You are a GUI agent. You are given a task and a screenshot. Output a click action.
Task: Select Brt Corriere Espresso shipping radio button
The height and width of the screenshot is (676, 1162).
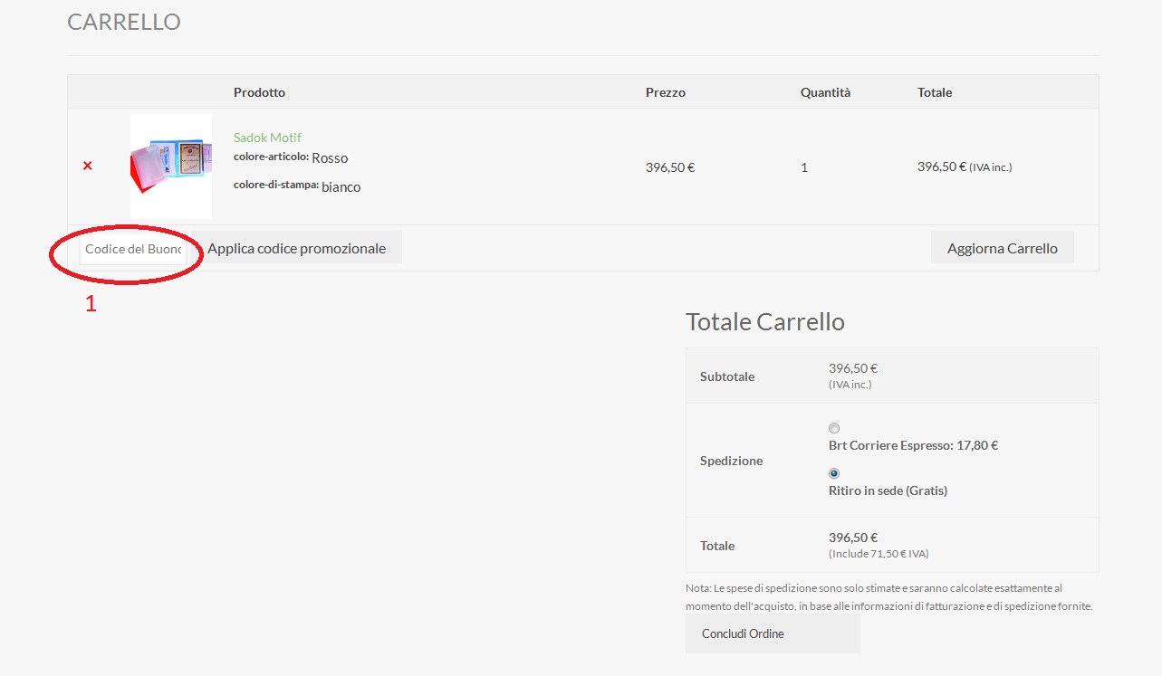point(834,428)
